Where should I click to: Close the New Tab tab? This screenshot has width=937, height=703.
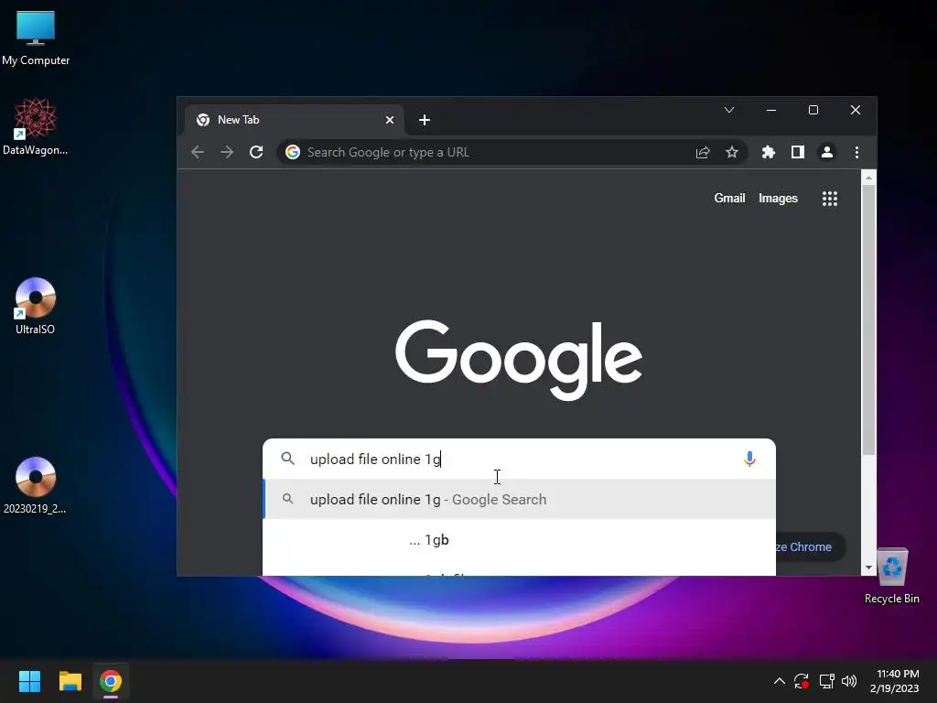coord(390,120)
